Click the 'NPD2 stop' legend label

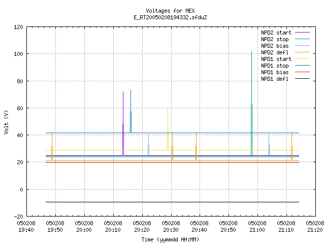click(x=275, y=39)
